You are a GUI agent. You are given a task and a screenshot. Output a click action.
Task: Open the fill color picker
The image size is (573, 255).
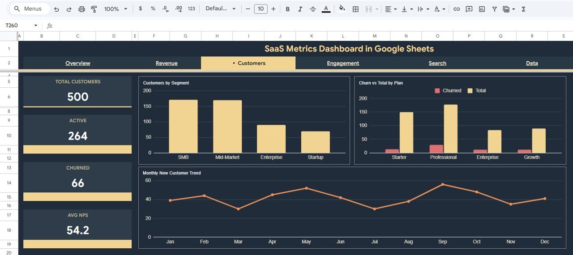click(x=342, y=9)
